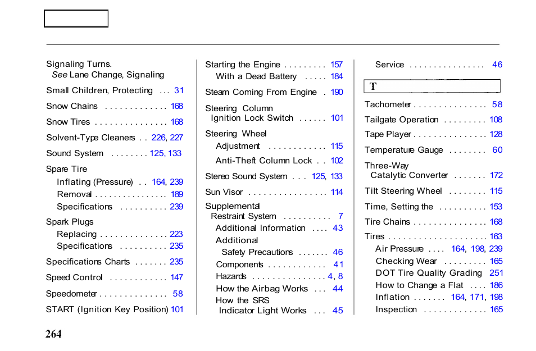Go to page 164 for Inflation
Image resolution: width=536 pixels, height=351 pixels.
(458, 297)
